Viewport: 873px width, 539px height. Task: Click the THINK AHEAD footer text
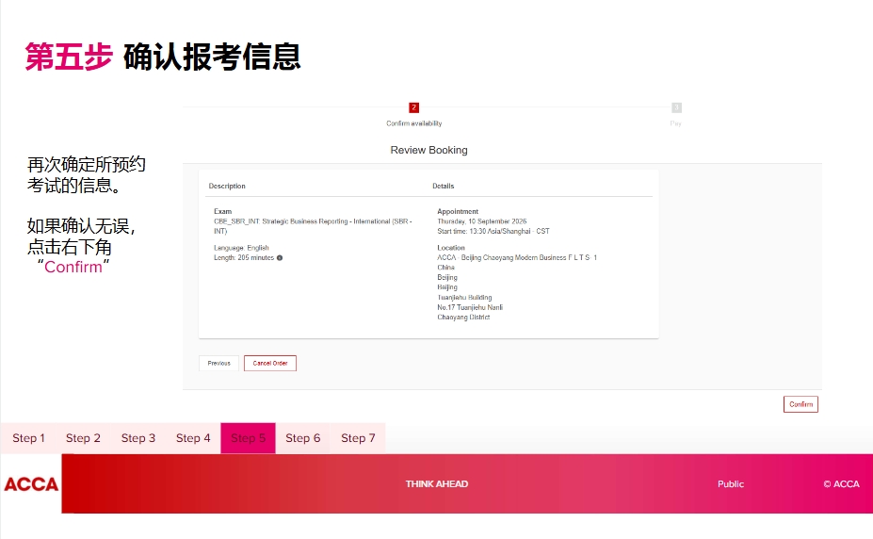point(437,484)
